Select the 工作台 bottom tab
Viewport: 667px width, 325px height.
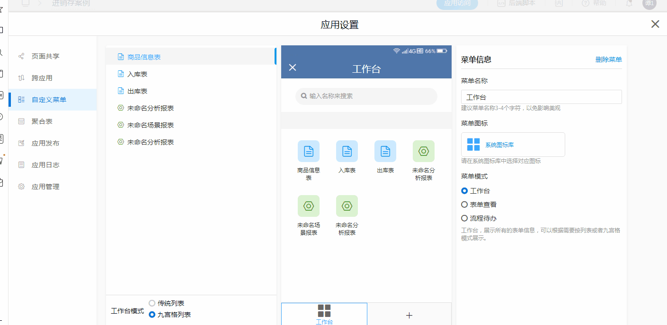(324, 314)
